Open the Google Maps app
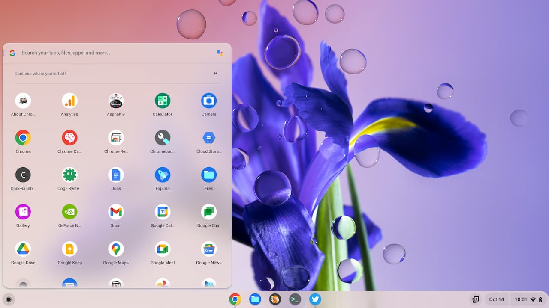Image resolution: width=549 pixels, height=308 pixels. 116,249
